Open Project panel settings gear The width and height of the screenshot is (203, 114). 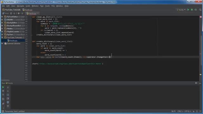click(x=19, y=13)
